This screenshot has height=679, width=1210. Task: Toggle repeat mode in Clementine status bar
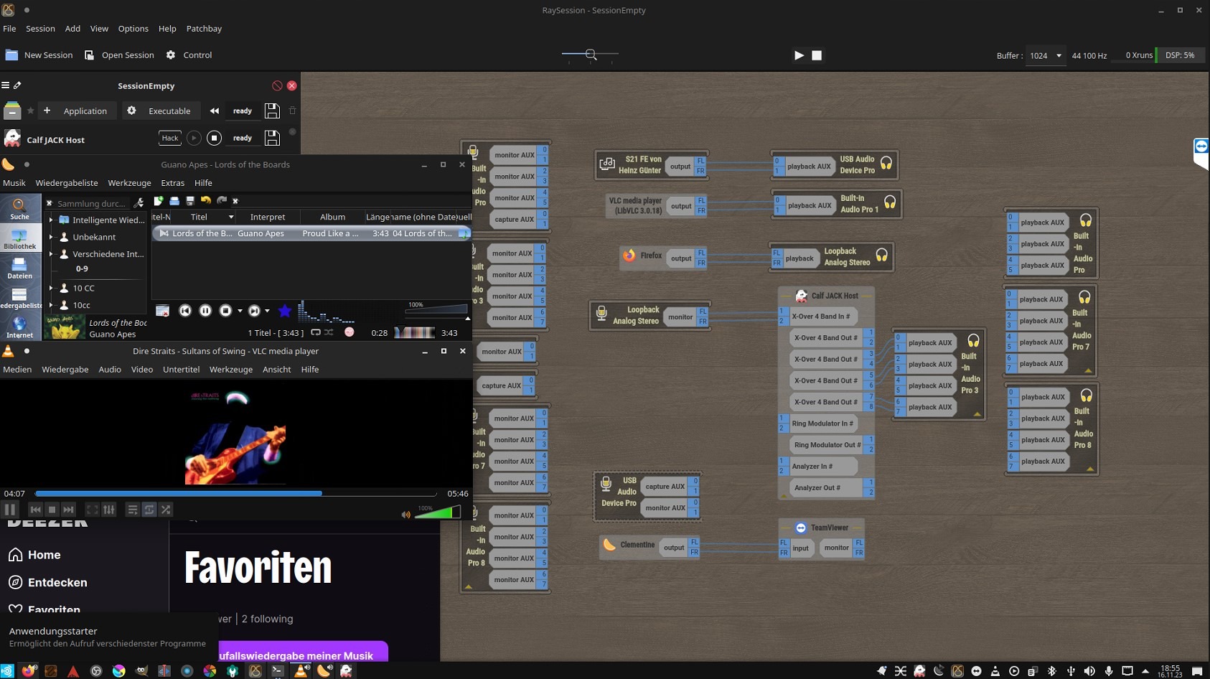pyautogui.click(x=316, y=332)
